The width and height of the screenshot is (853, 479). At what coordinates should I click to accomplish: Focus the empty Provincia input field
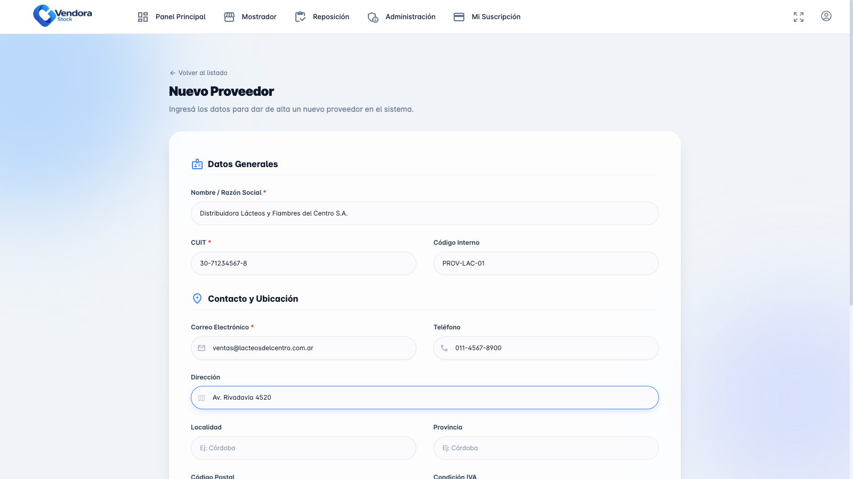point(546,448)
